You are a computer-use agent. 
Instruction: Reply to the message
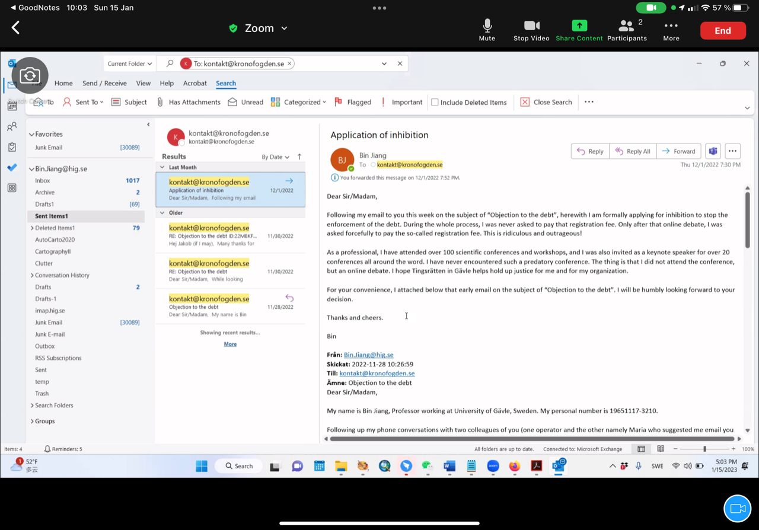tap(590, 151)
